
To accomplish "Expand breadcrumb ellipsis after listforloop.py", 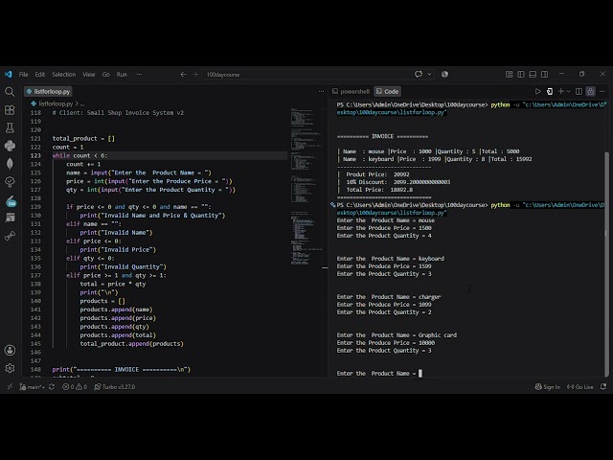I will pos(82,104).
